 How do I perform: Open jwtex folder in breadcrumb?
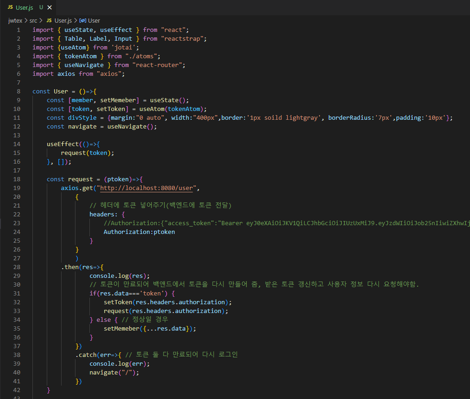[x=15, y=21]
